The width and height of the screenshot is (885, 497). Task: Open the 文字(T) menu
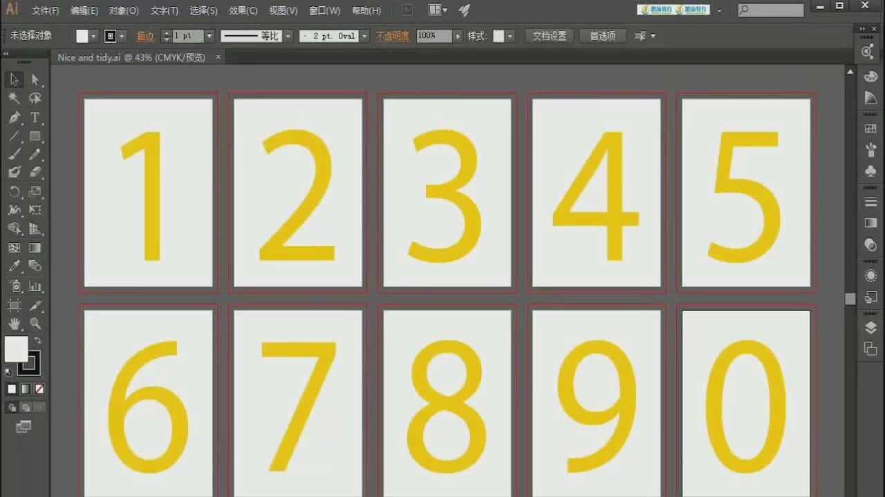tap(165, 10)
